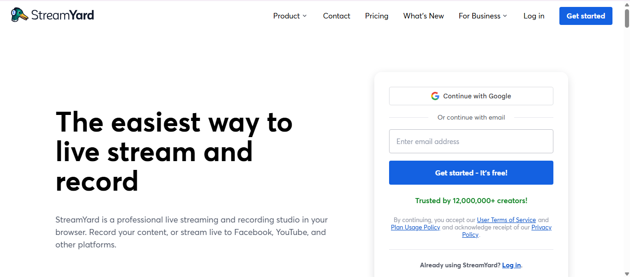
Task: Click the email address input field
Action: tap(471, 141)
